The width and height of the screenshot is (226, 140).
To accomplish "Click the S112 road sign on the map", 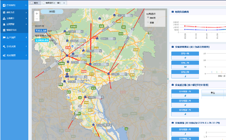I will (92, 74).
